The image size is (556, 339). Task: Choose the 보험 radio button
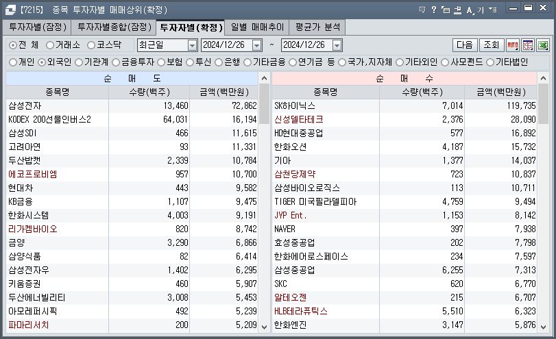point(161,62)
